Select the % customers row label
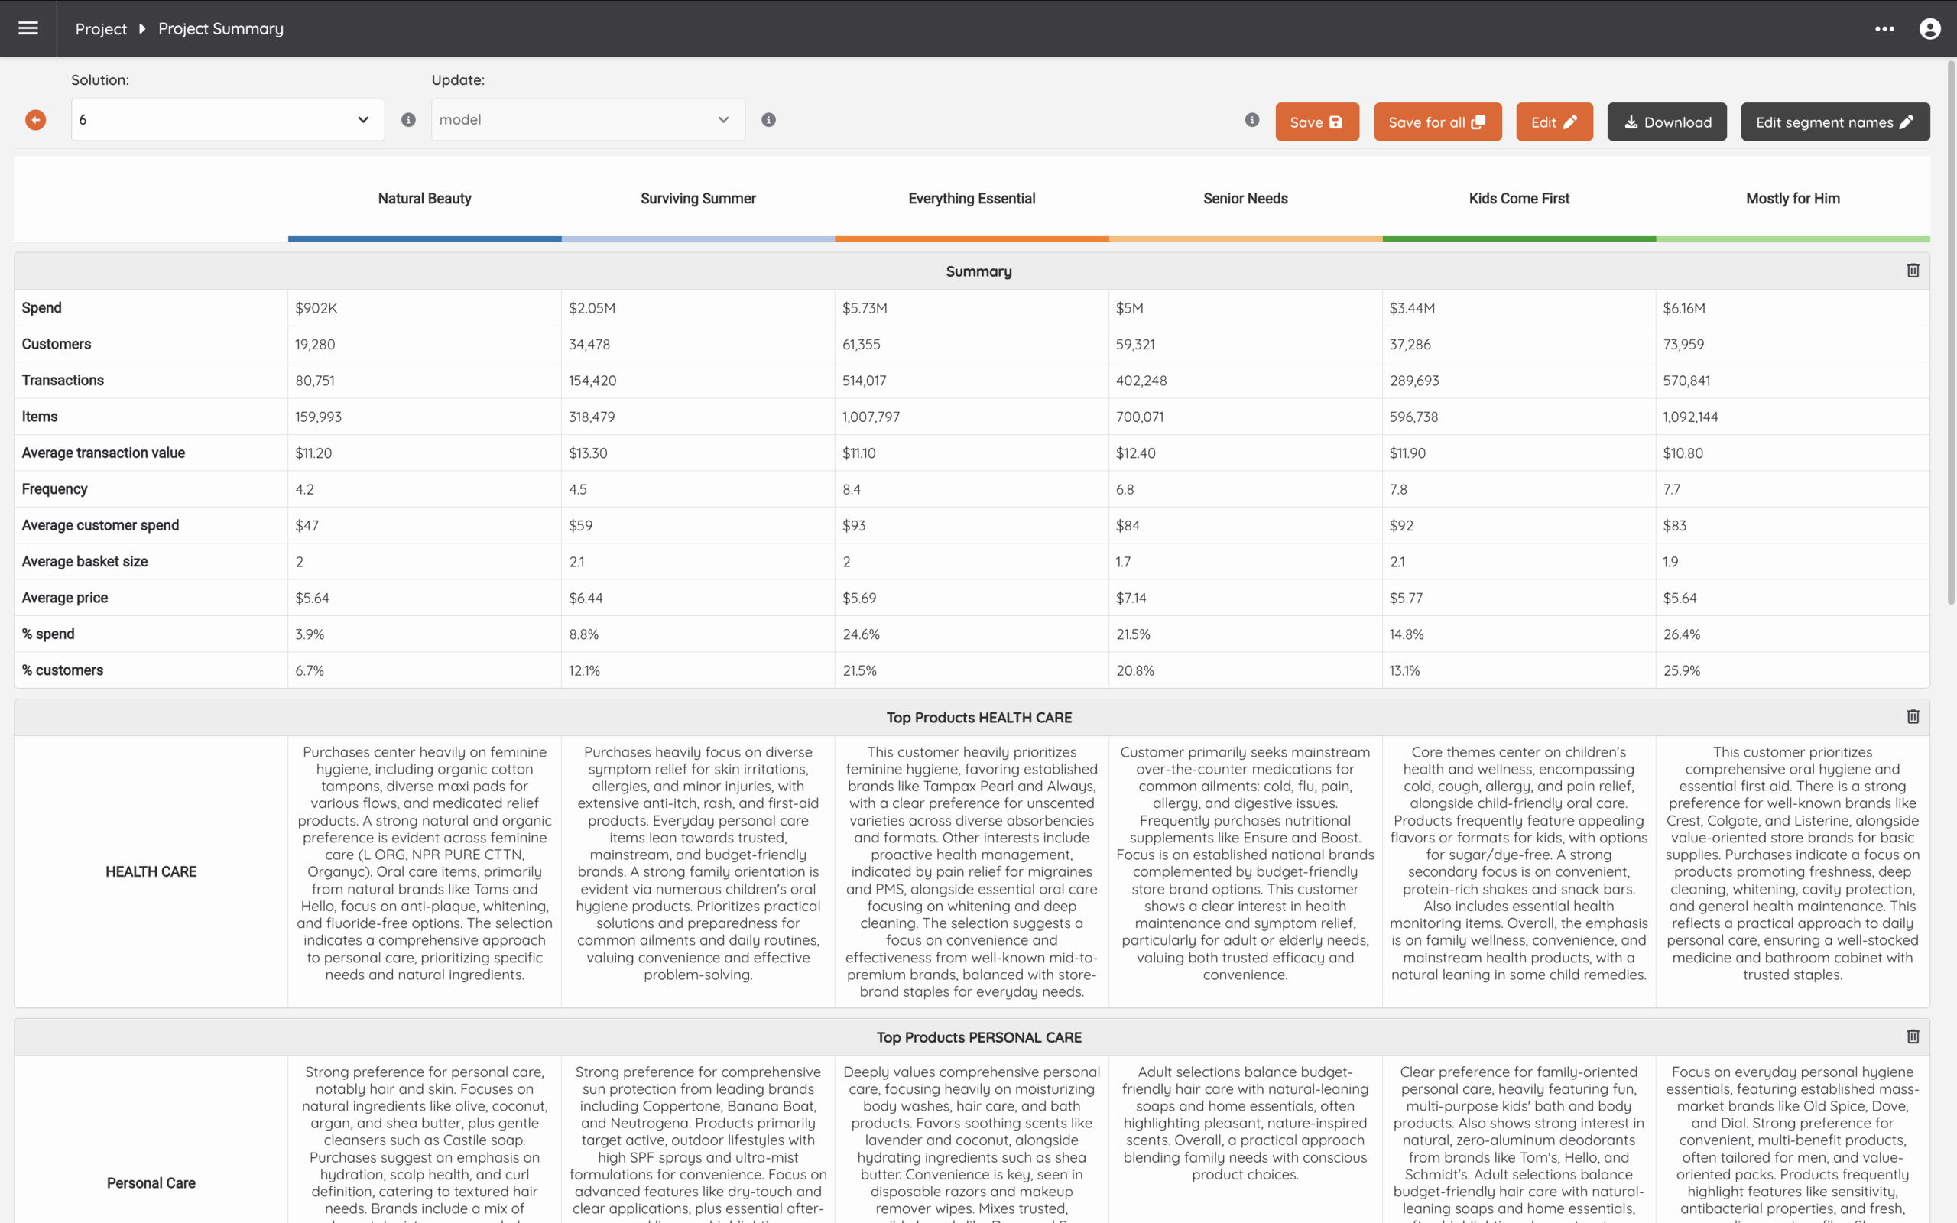 (x=62, y=670)
